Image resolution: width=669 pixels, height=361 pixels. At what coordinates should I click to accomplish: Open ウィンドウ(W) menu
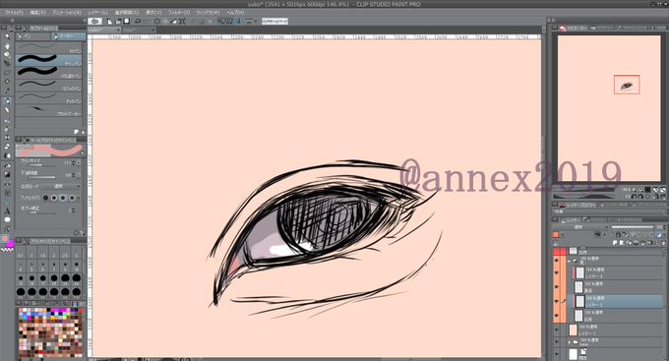[208, 13]
